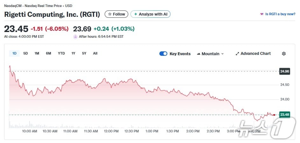Click the 23.48 current price marker
Screen dimensions: 300x143
pos(284,114)
